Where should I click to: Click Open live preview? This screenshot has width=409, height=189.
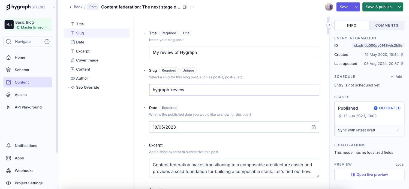click(369, 175)
